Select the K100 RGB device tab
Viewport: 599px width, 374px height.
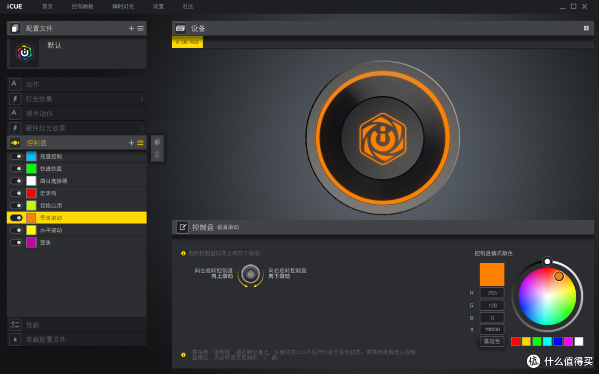[x=187, y=42]
